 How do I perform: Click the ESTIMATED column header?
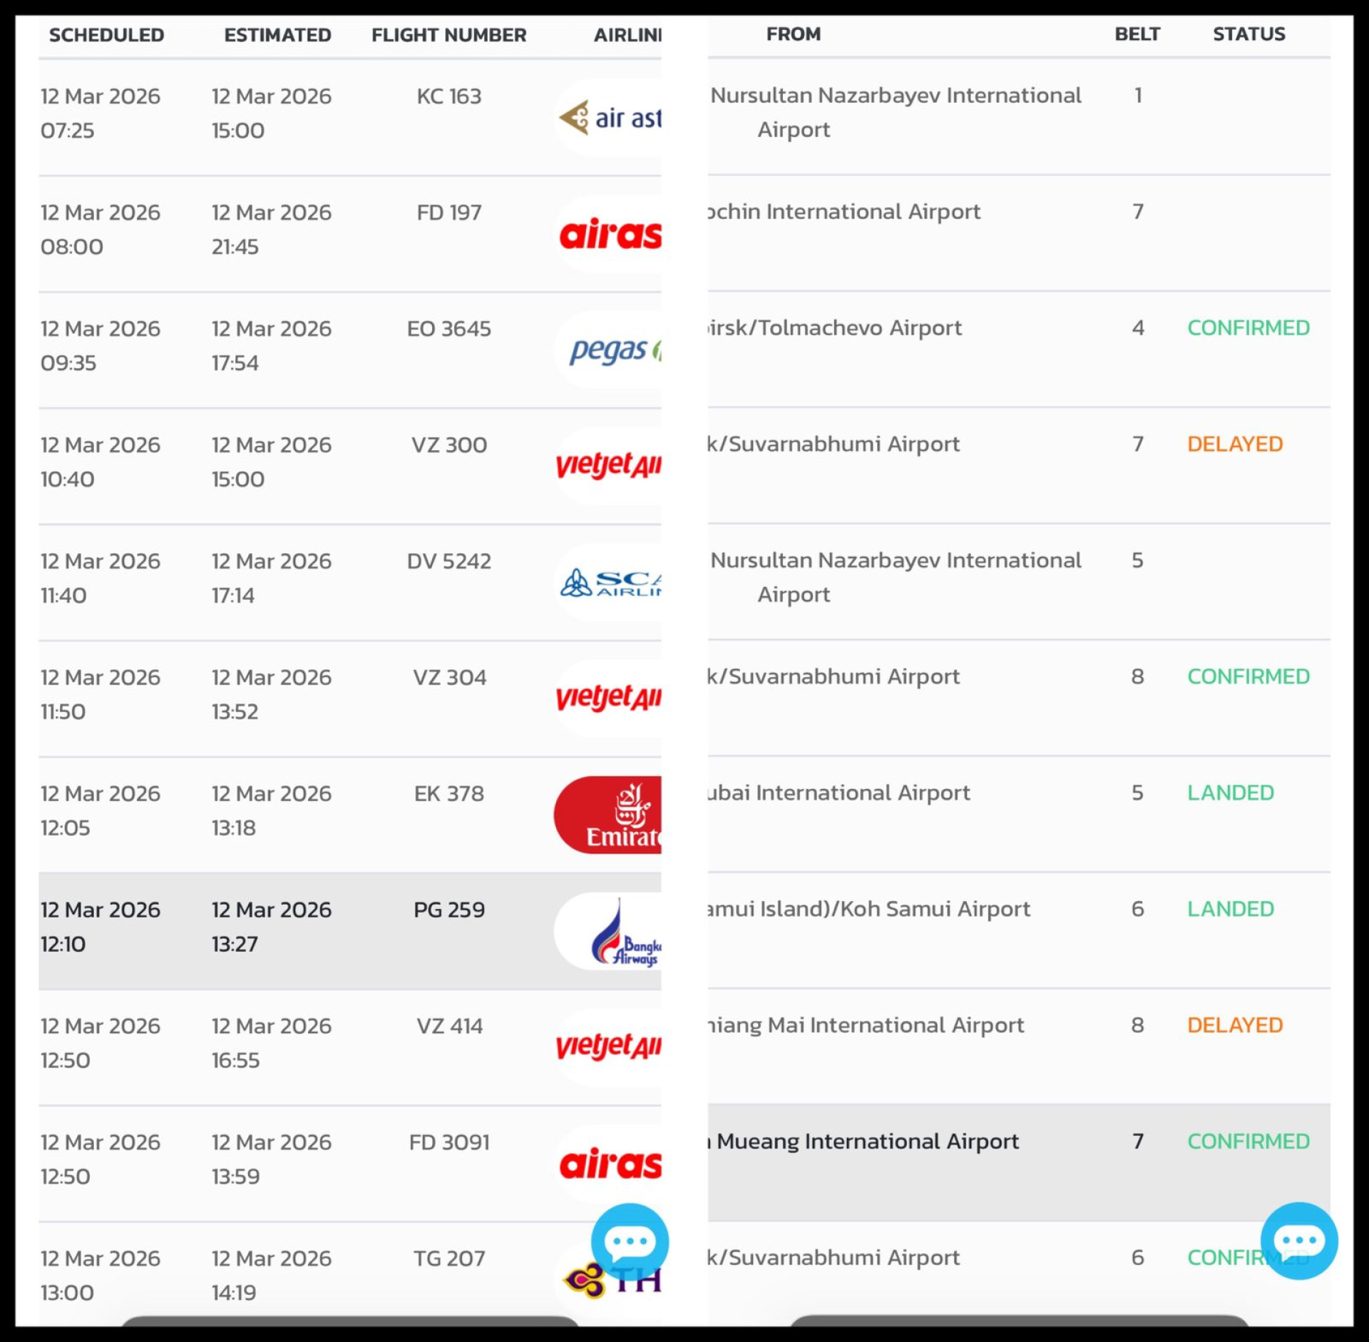tap(277, 35)
